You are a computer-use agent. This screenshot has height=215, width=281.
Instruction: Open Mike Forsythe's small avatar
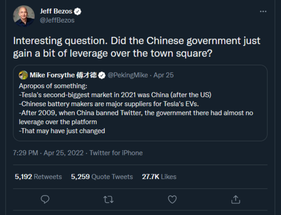[23, 75]
